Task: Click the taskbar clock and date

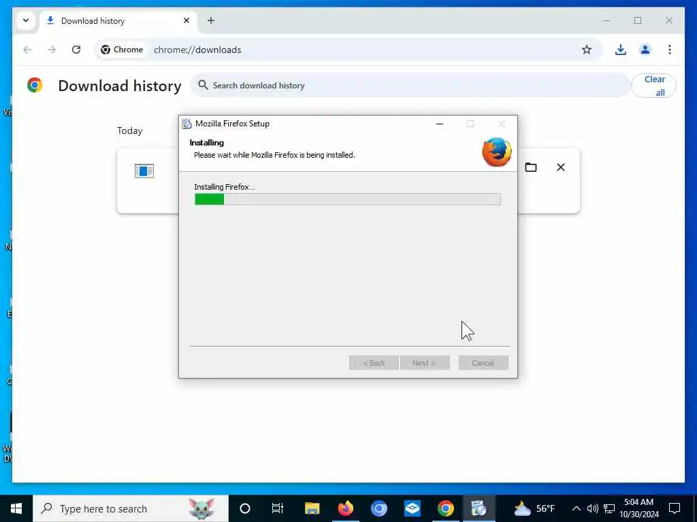Action: [x=639, y=508]
